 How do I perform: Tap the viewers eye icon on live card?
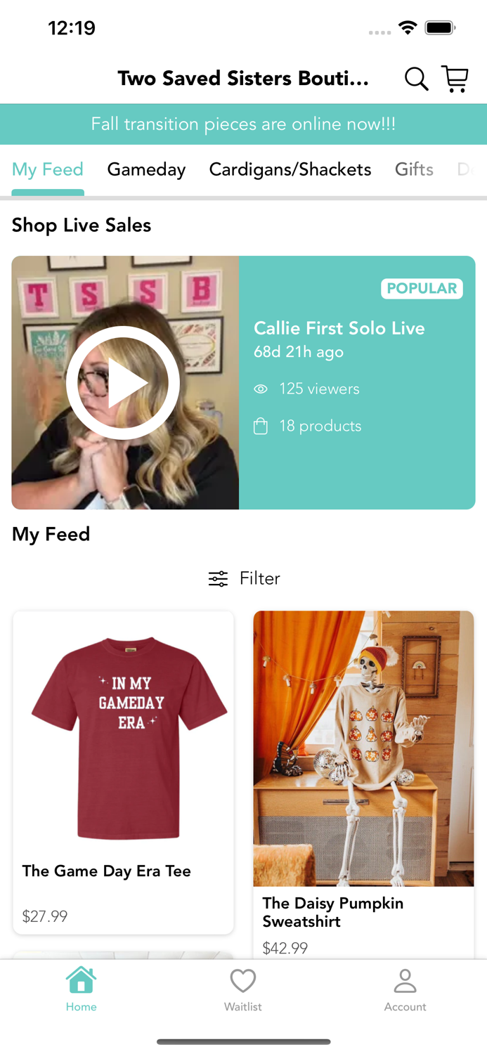pos(261,389)
